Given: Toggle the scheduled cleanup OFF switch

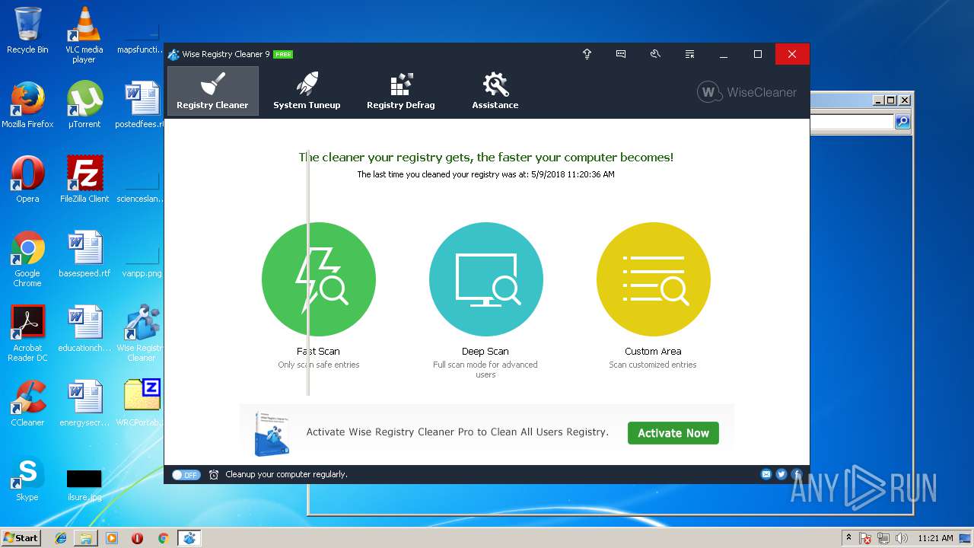Looking at the screenshot, I should [x=186, y=474].
